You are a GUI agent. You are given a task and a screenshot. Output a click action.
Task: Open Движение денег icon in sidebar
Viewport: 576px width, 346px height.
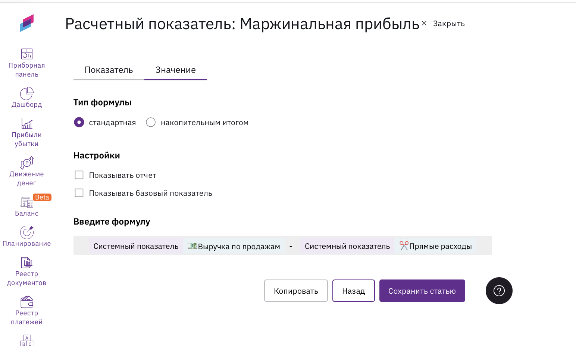(26, 163)
